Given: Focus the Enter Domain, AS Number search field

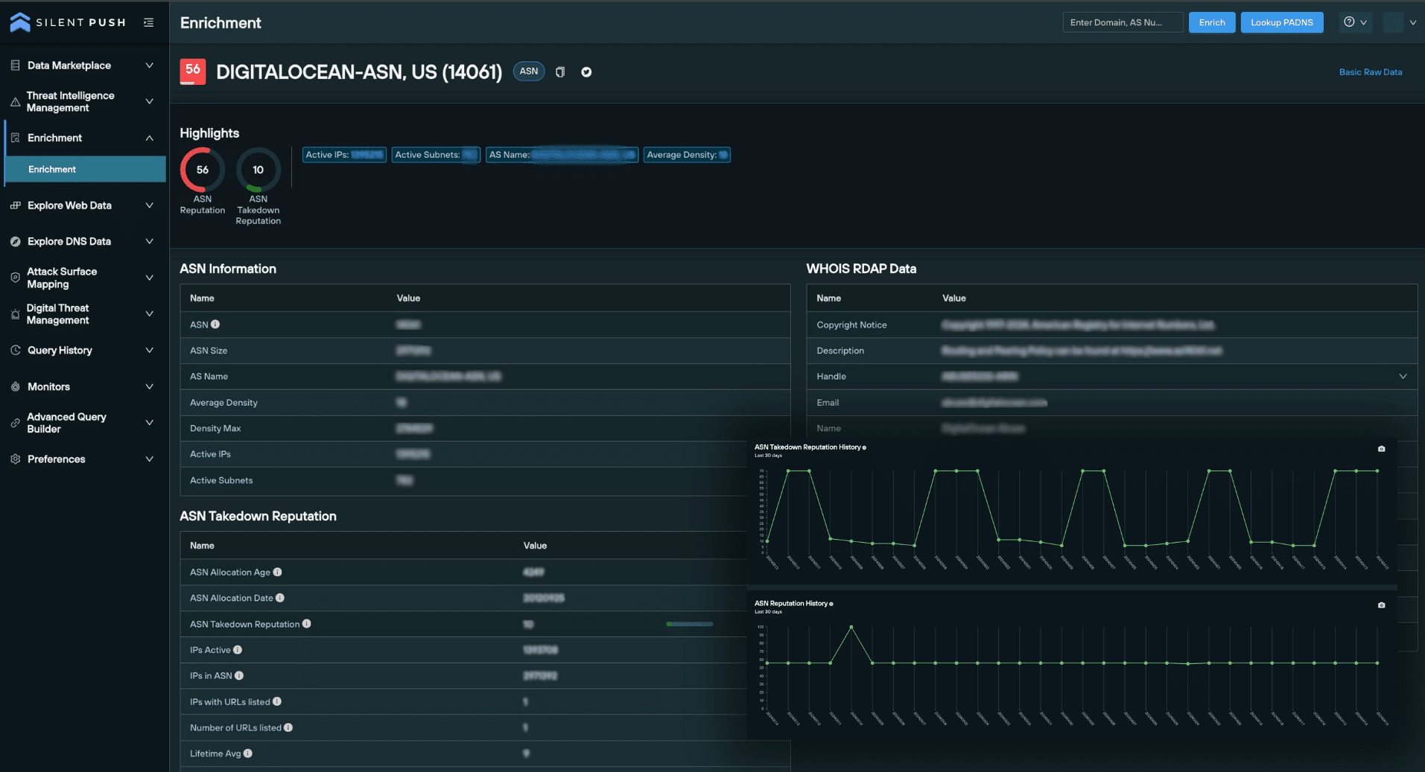Looking at the screenshot, I should click(x=1123, y=22).
